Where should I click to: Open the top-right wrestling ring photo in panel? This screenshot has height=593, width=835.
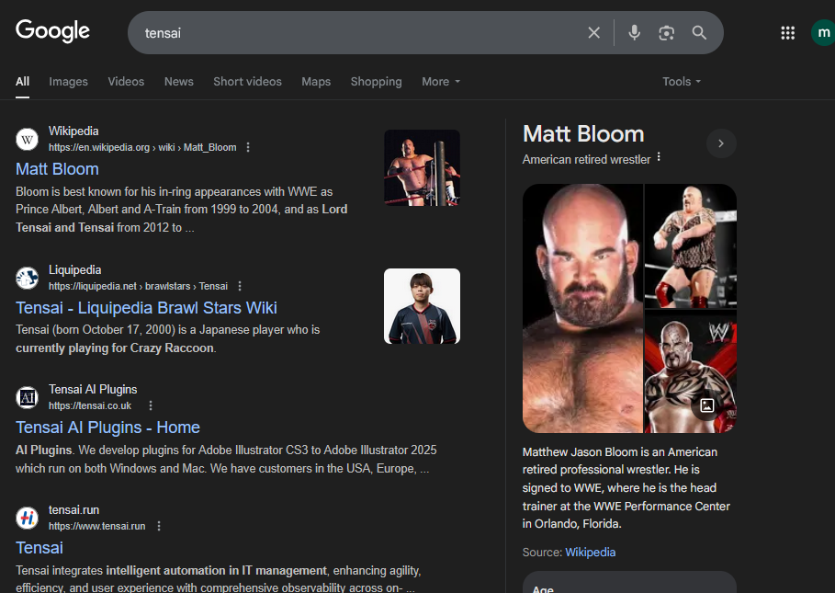click(691, 246)
